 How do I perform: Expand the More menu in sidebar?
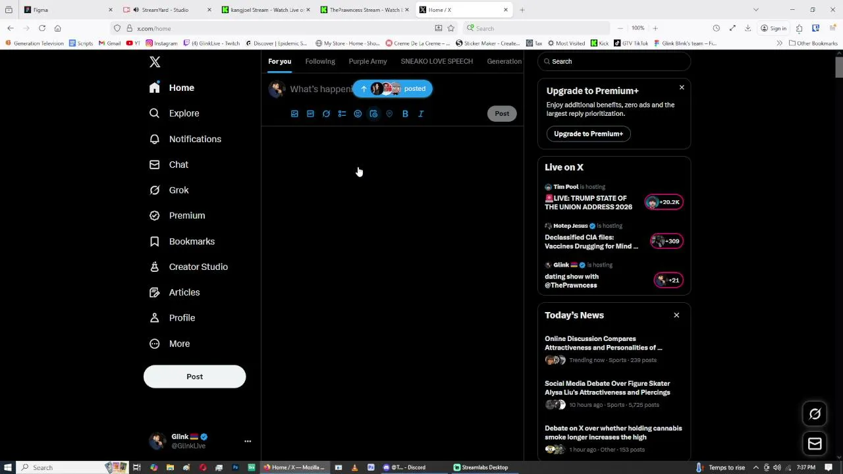tap(169, 344)
